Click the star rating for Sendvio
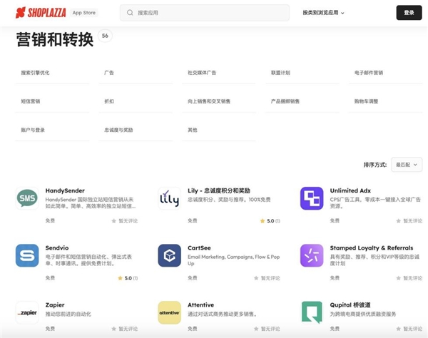Screen dimensions: 428x338 (x=128, y=278)
